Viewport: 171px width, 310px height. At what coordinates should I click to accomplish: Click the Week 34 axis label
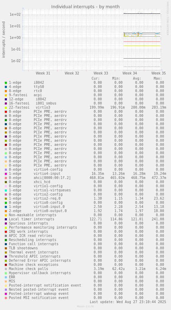click(130, 73)
